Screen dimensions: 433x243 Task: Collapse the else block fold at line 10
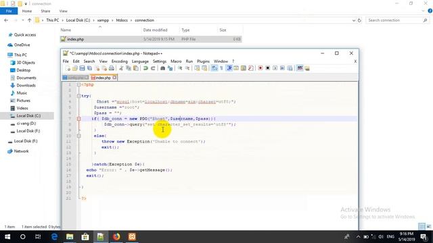pyautogui.click(x=78, y=136)
